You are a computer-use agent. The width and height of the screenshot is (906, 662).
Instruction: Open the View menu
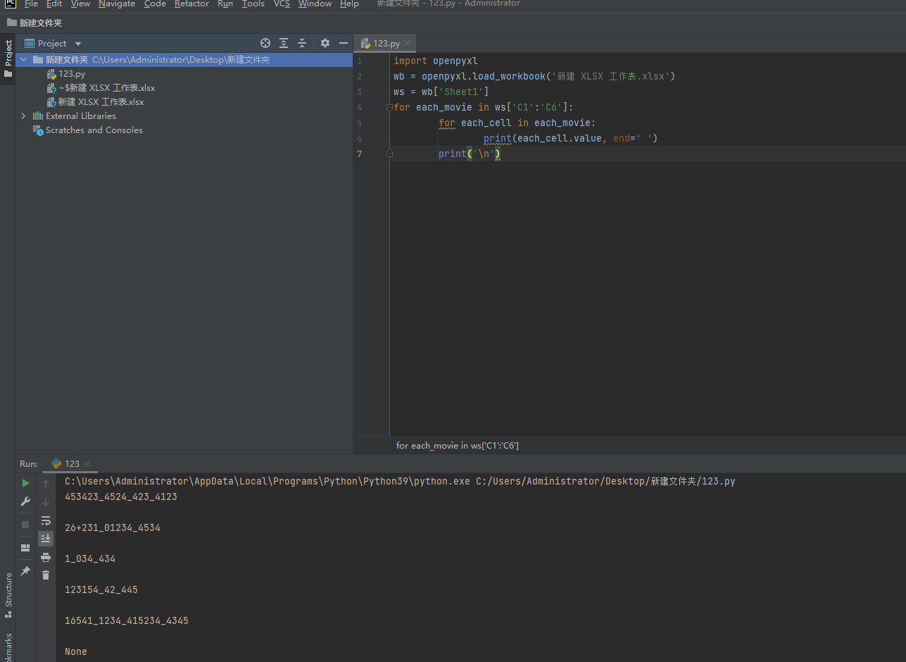pos(80,4)
